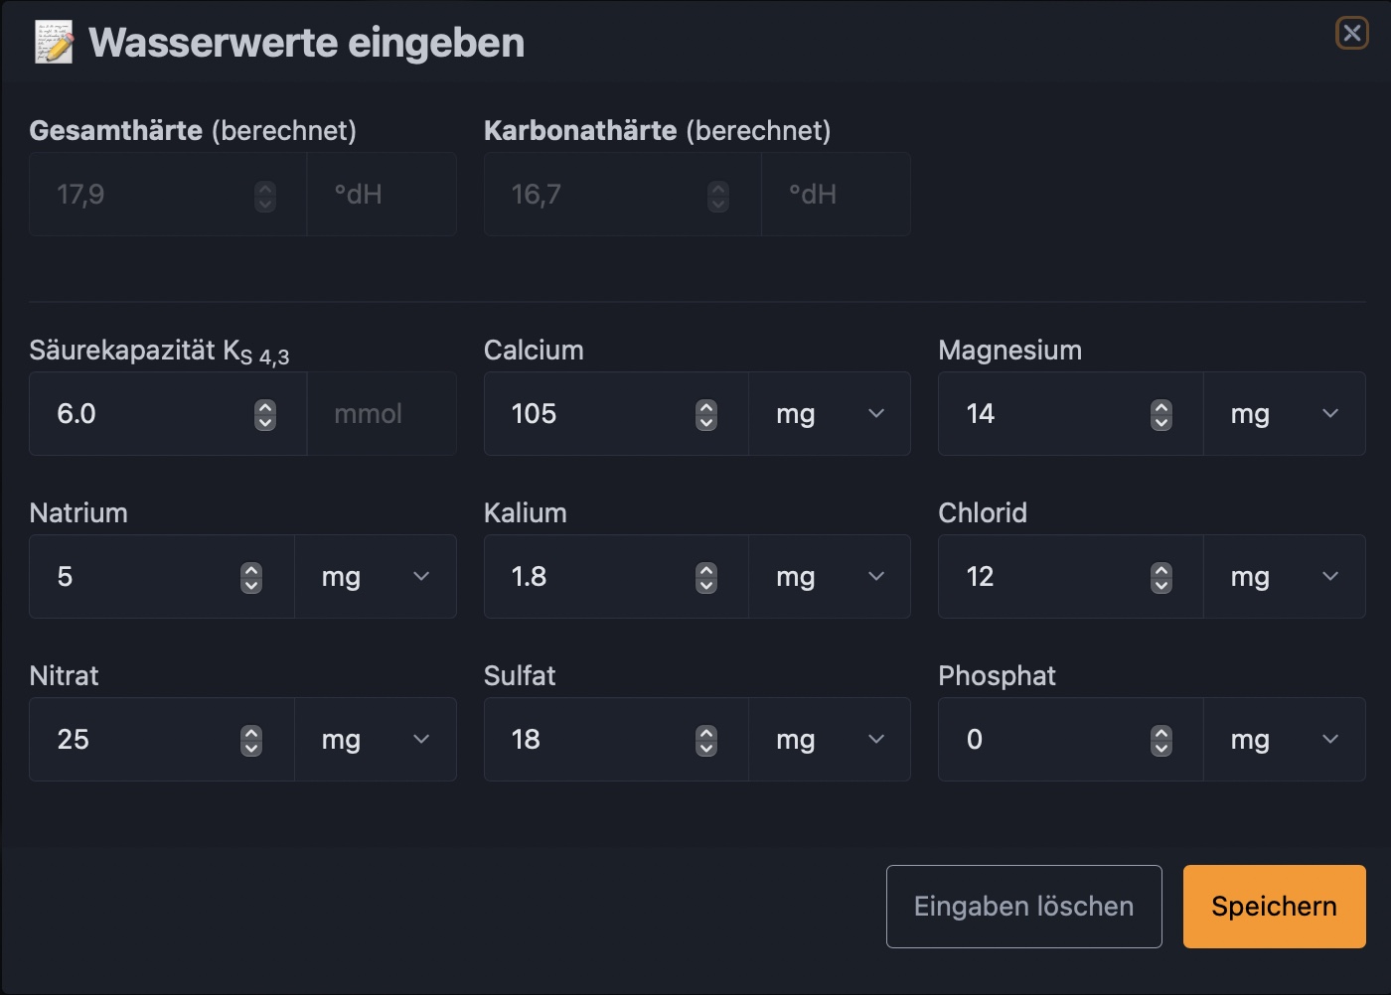Screen dimensions: 1391x995
Task: Open the Calcium unit dropdown
Action: [x=830, y=414]
